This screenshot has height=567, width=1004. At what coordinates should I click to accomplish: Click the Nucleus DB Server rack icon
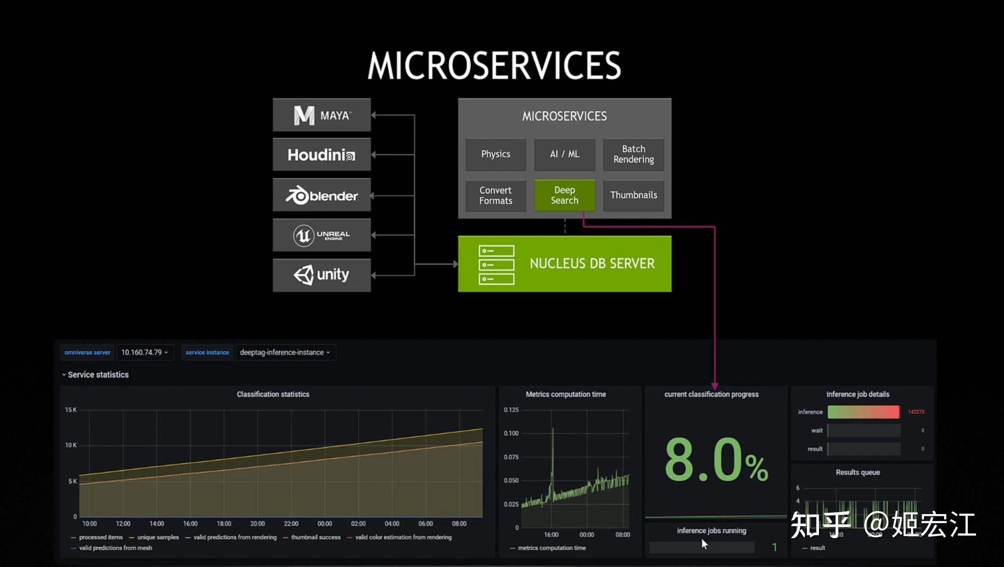[496, 264]
